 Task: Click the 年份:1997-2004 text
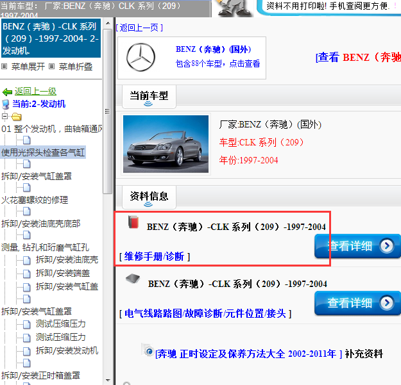(248, 160)
